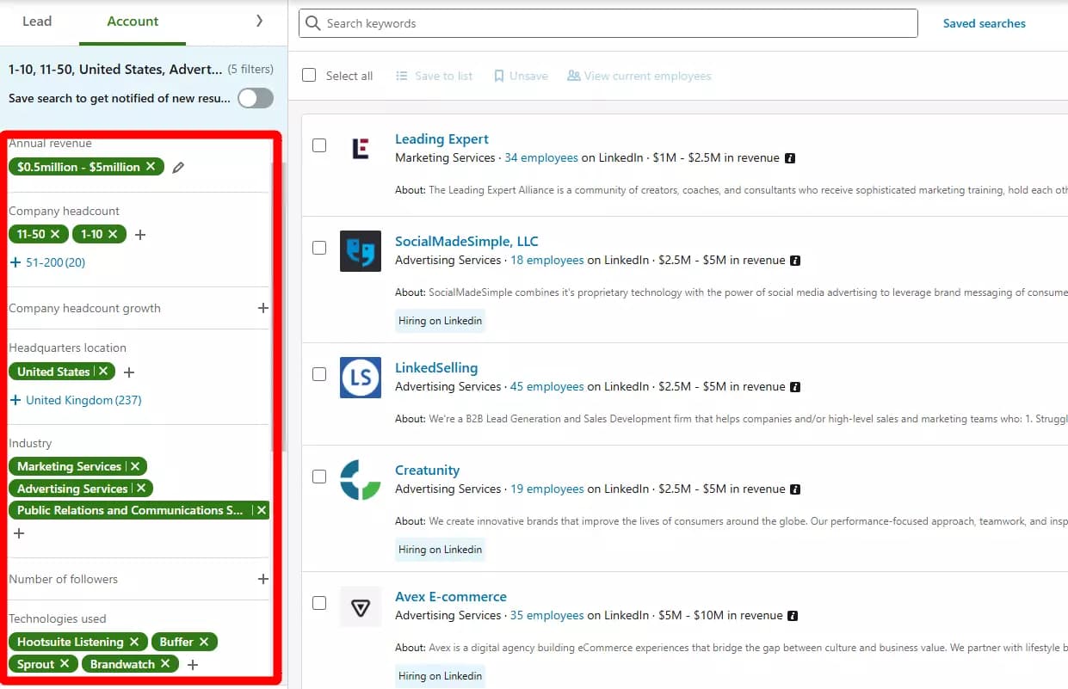Remove Buffer technology chip
This screenshot has height=689, width=1068.
204,642
